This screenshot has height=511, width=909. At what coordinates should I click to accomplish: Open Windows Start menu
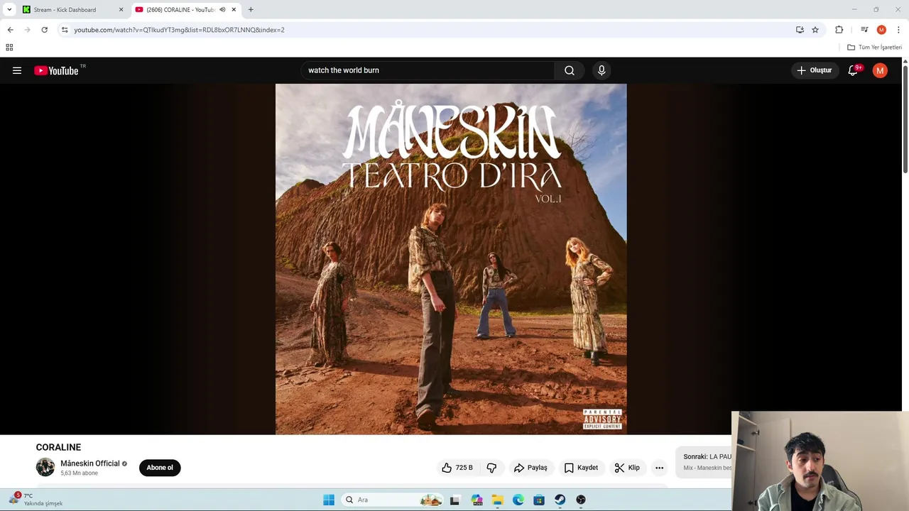[328, 500]
